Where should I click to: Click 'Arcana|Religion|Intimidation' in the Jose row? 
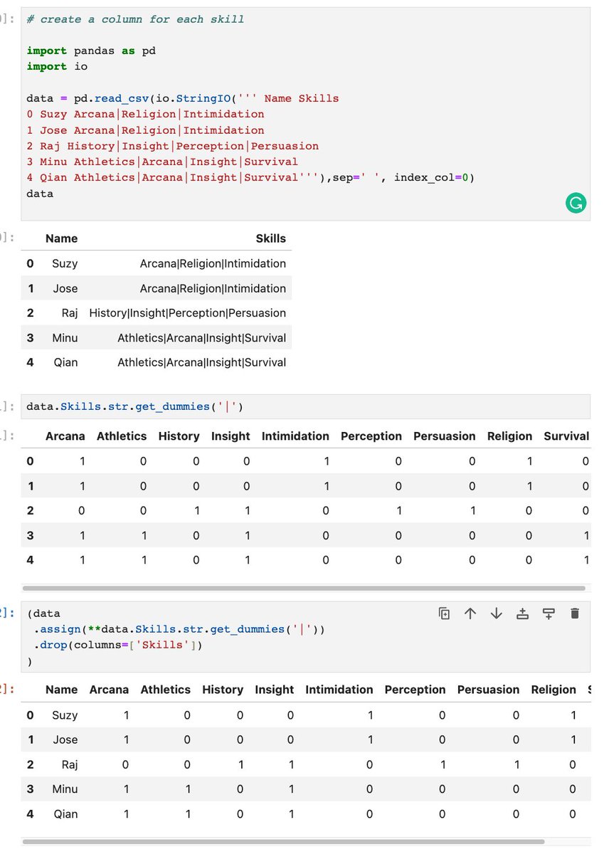coord(213,288)
